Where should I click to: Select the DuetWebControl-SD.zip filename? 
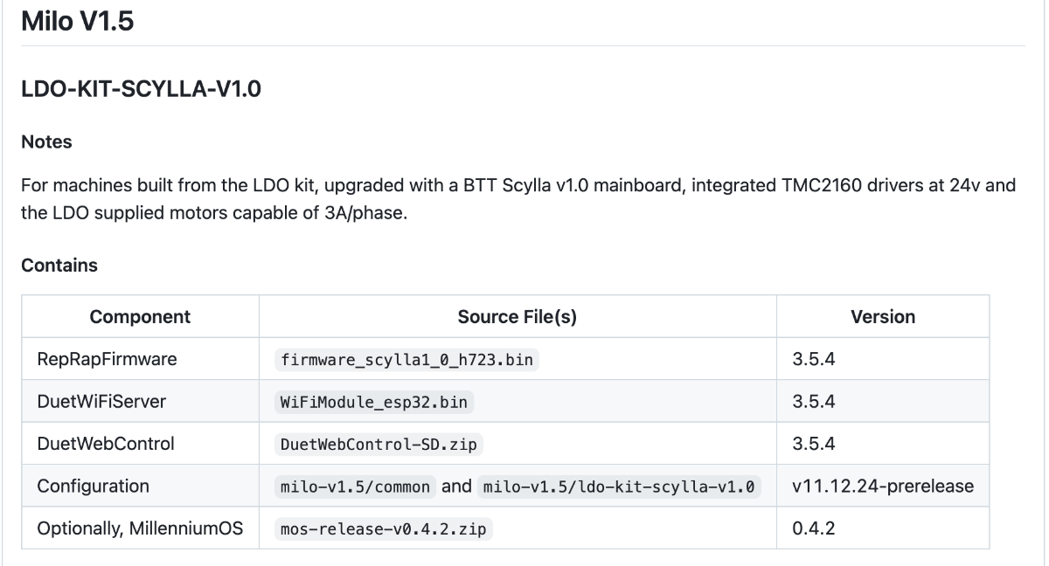[x=379, y=445]
